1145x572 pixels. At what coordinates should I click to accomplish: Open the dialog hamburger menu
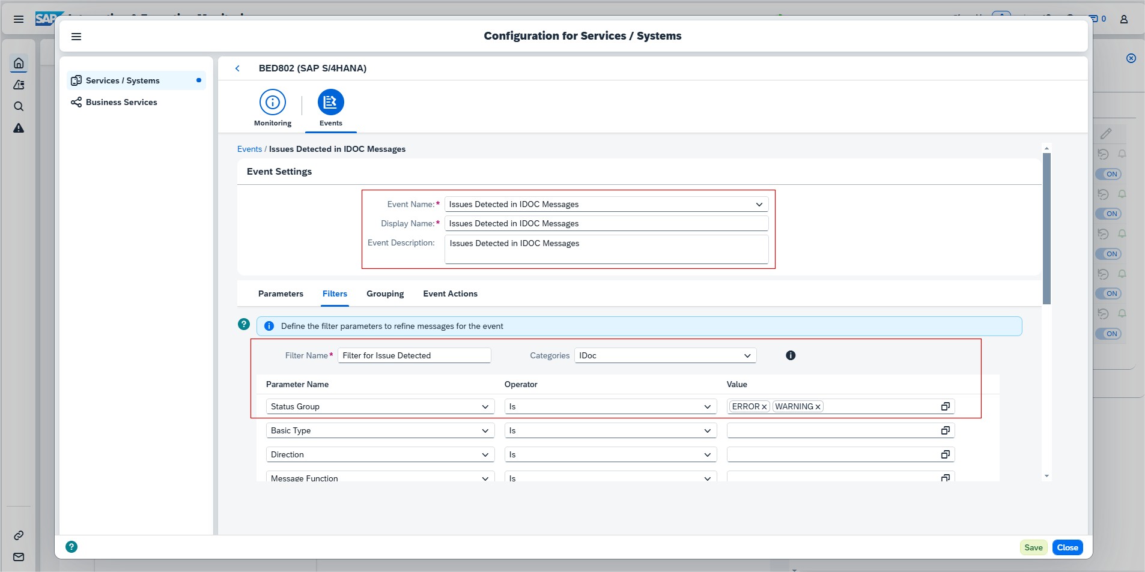[x=76, y=37]
